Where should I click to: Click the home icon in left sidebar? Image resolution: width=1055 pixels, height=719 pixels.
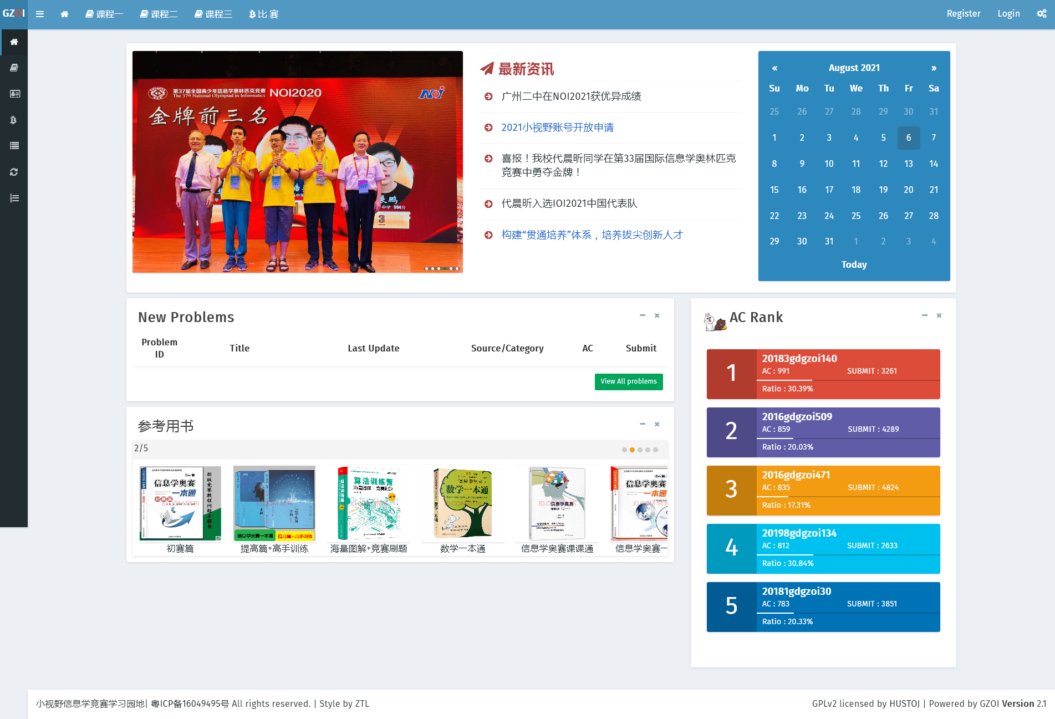coord(14,42)
